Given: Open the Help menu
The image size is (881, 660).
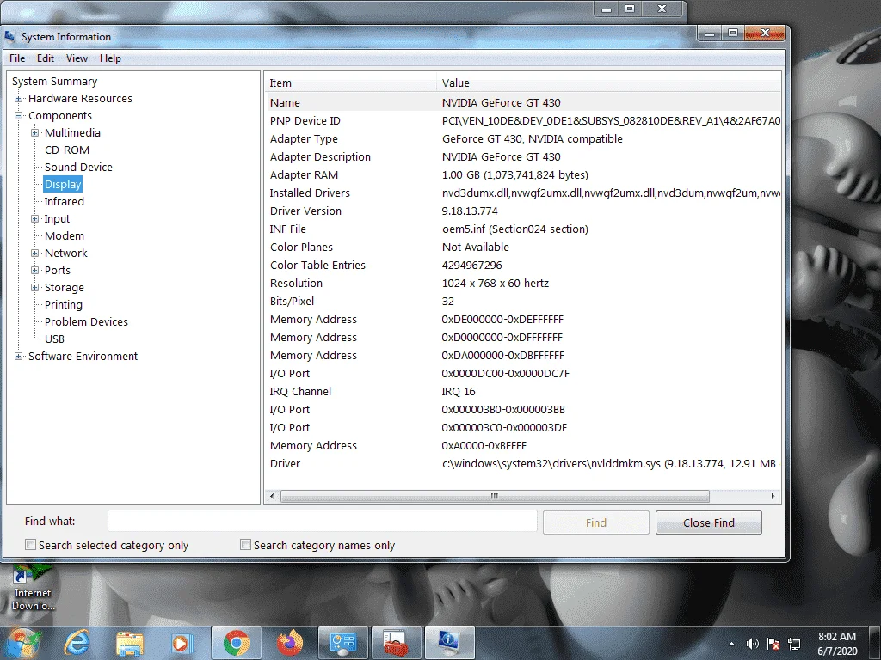Looking at the screenshot, I should 110,58.
